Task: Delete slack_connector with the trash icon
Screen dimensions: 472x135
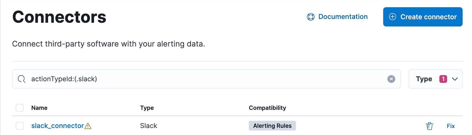Action: (429, 126)
